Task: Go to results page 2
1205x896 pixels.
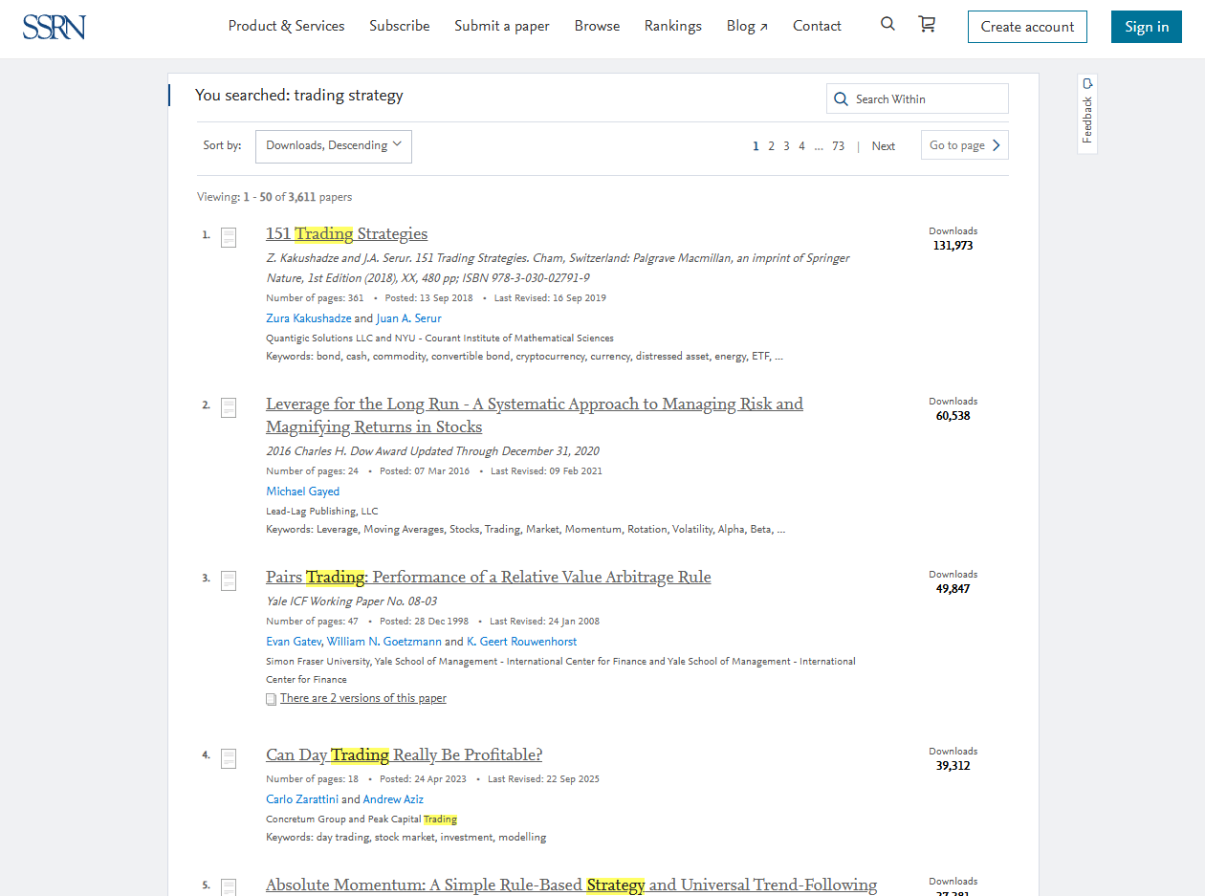Action: [x=771, y=146]
